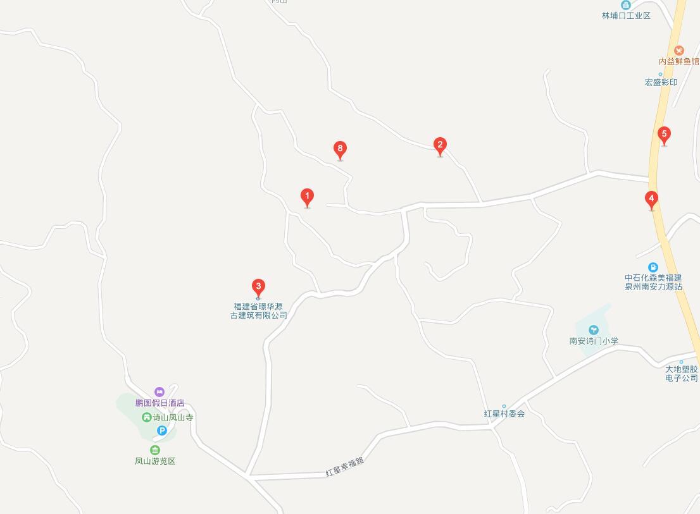Click red map marker number 5
700x514 pixels.
pos(665,135)
